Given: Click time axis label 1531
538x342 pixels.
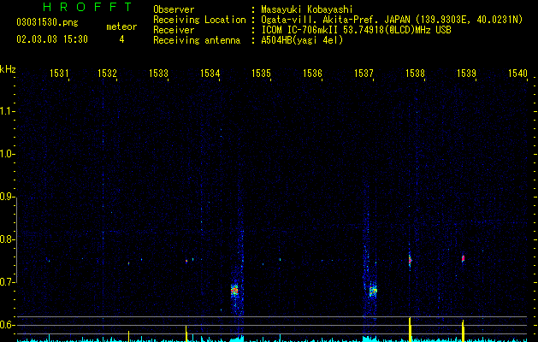Looking at the screenshot, I should point(59,73).
